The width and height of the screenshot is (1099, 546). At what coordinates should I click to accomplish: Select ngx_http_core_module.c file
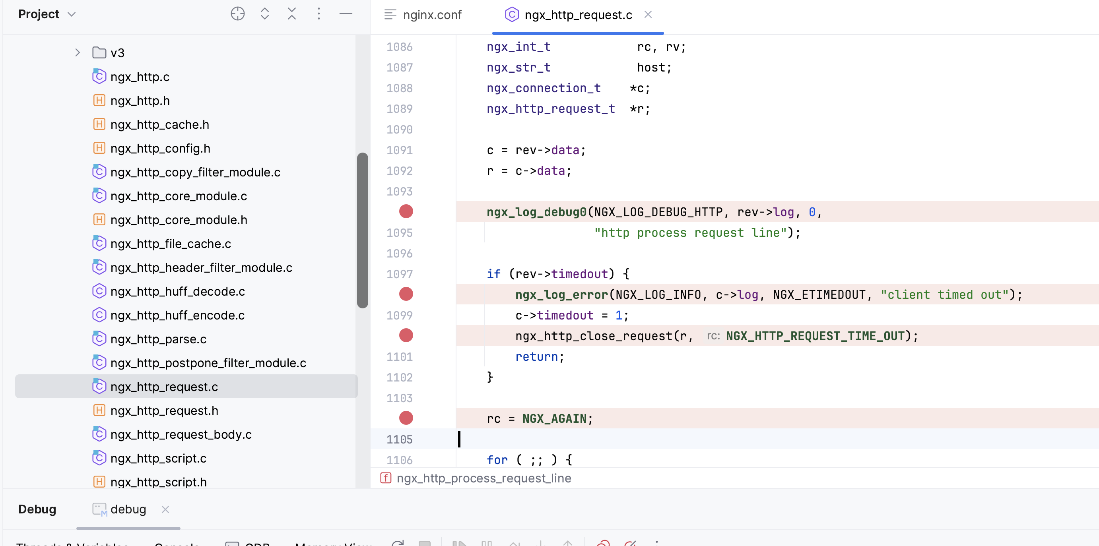pyautogui.click(x=179, y=196)
